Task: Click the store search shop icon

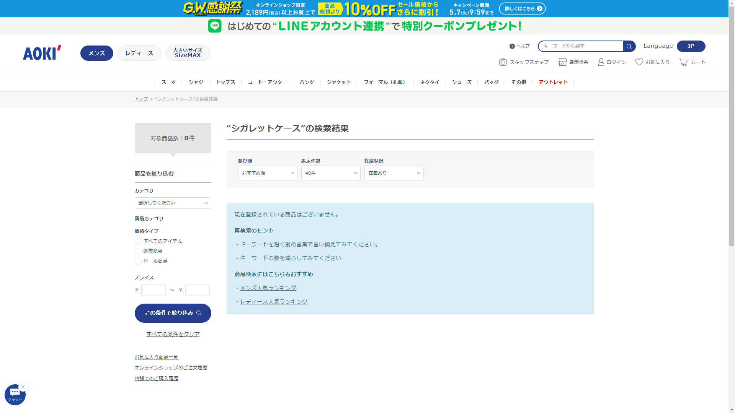Action: click(562, 62)
